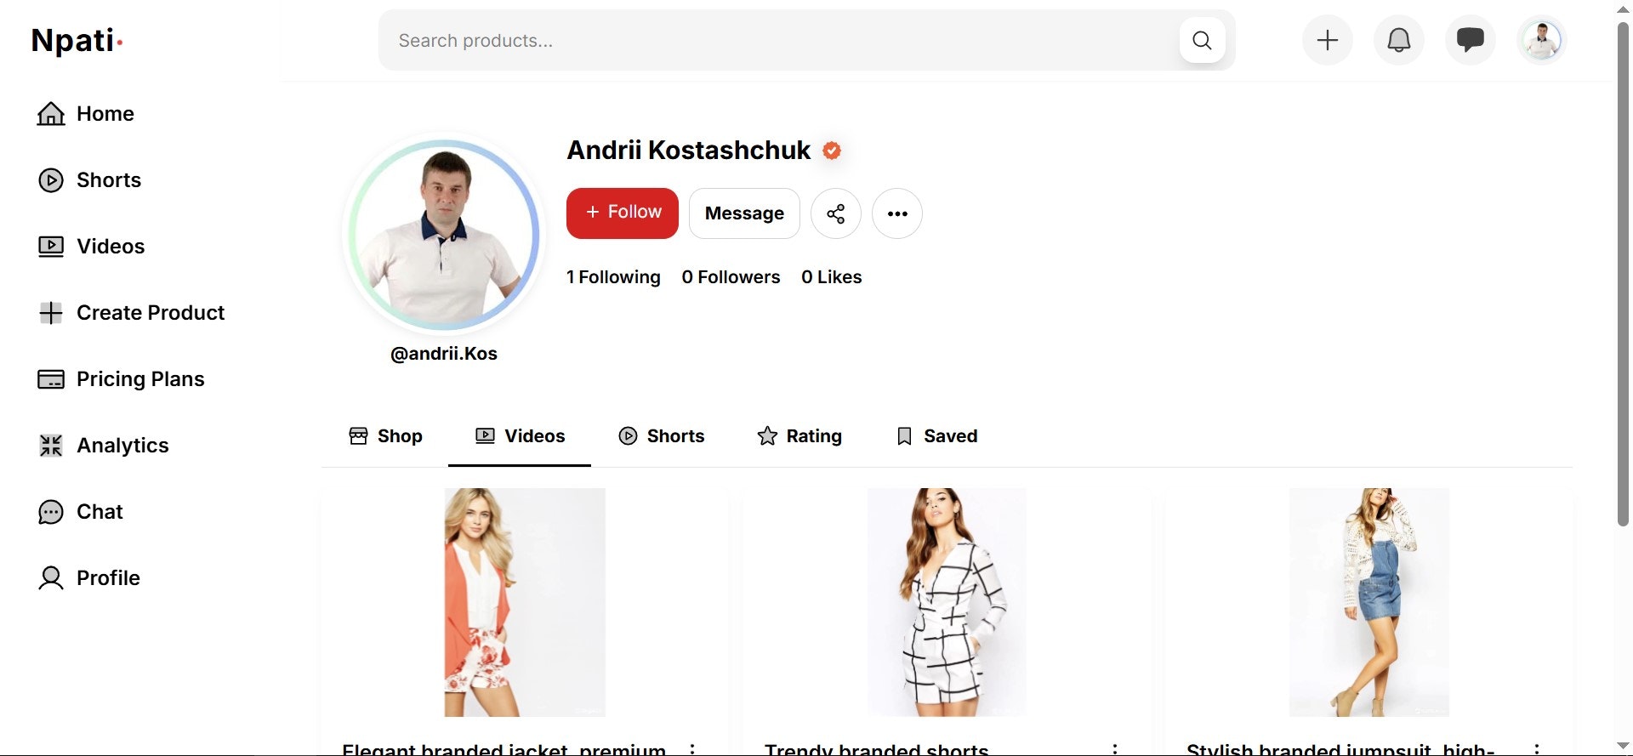This screenshot has height=756, width=1633.
Task: Click the plus icon in header
Action: click(1328, 40)
